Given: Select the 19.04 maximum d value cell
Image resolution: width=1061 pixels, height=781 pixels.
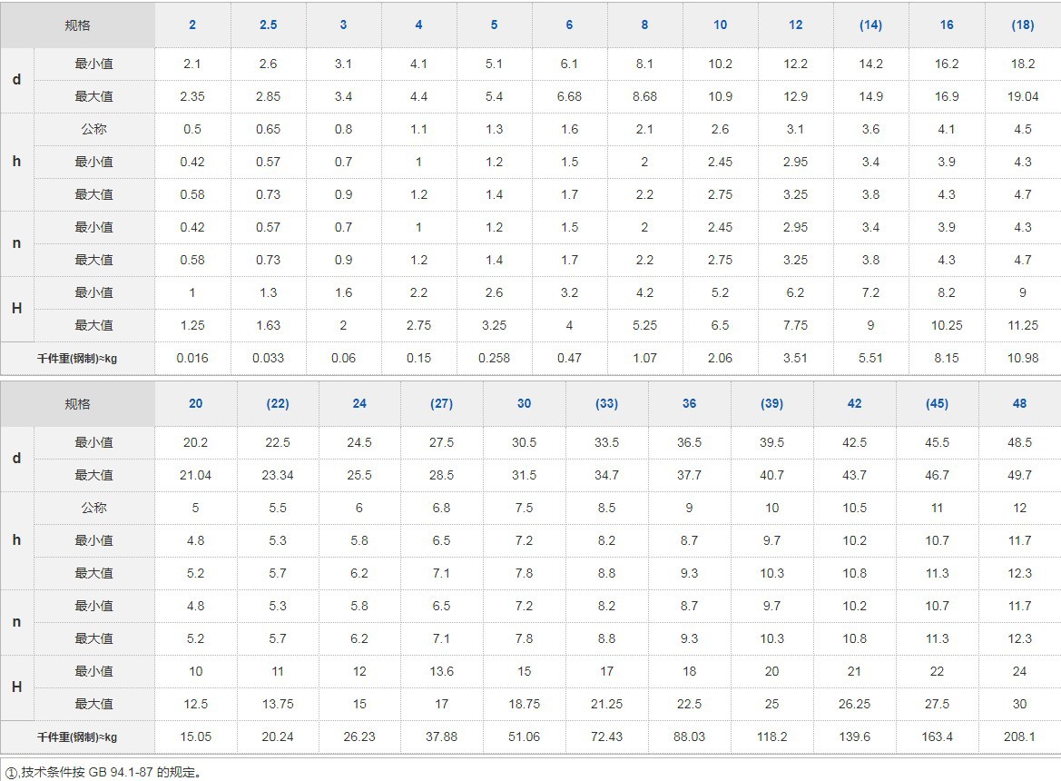Looking at the screenshot, I should point(1022,96).
